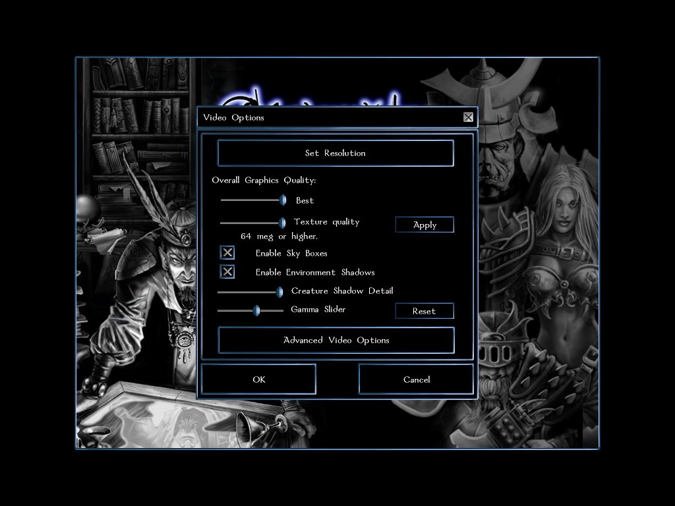This screenshot has height=506, width=675.
Task: Uncheck the Enable Environment Shadows box
Action: (227, 272)
